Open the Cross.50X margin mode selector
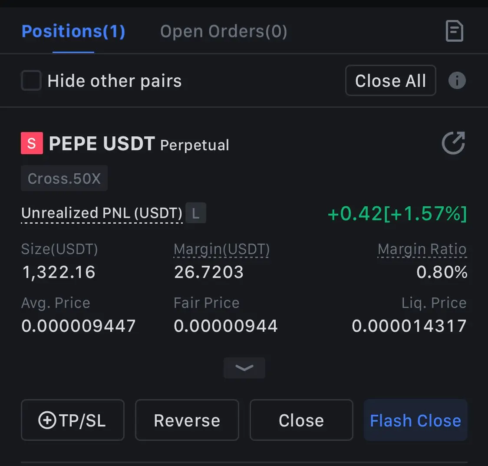 (x=64, y=178)
